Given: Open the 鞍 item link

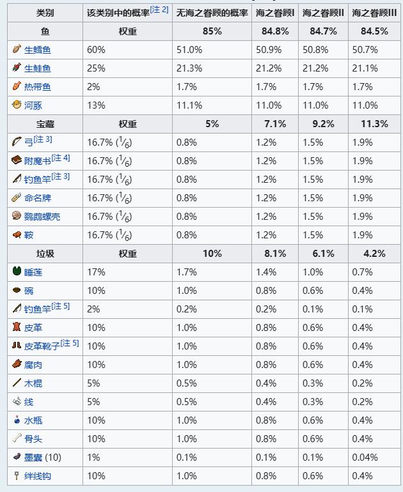Looking at the screenshot, I should click(29, 235).
